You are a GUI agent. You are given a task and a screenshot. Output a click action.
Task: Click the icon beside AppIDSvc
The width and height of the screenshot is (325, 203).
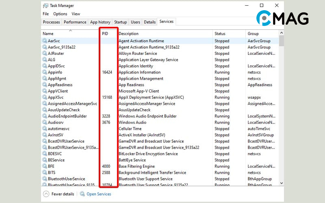(x=45, y=66)
